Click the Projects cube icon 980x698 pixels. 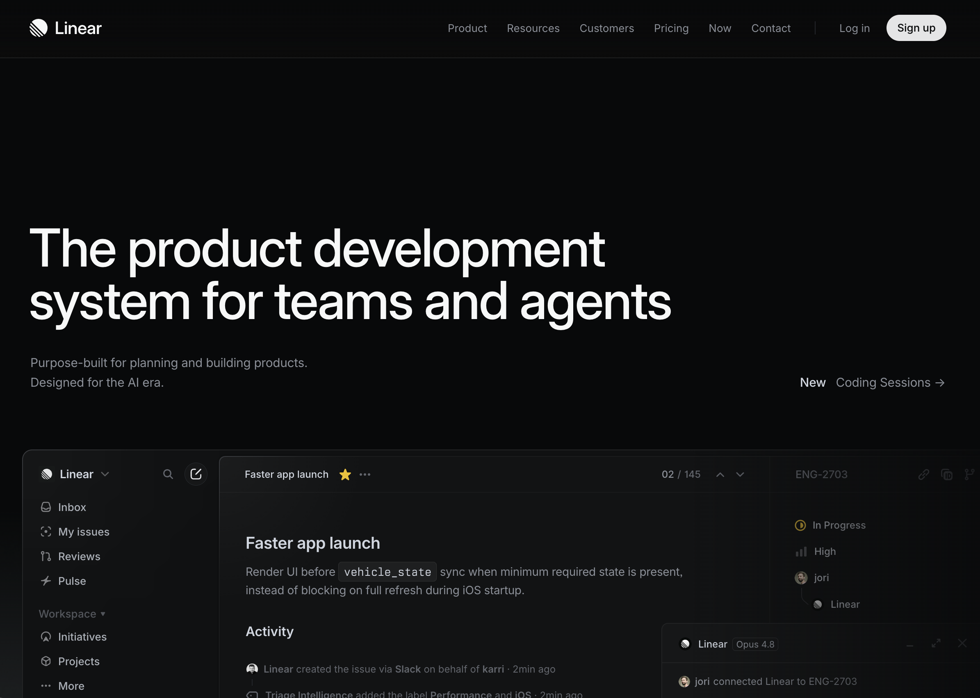pos(46,661)
